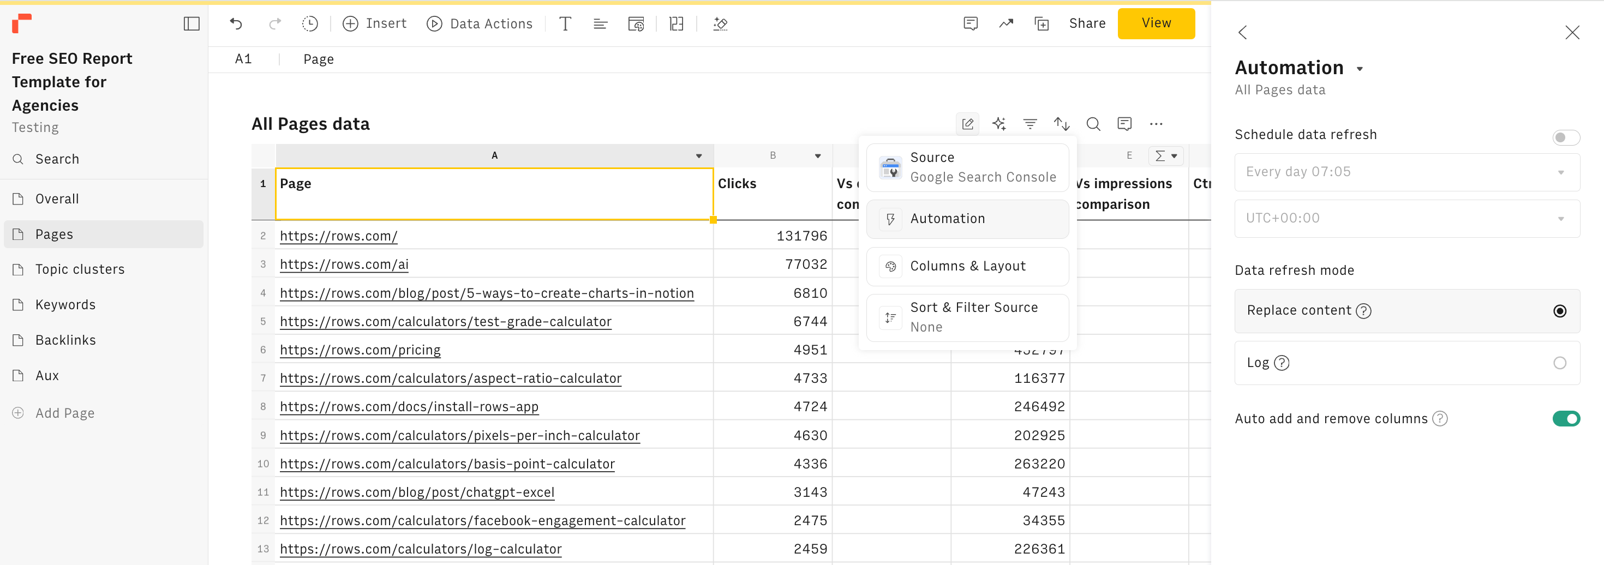Screen dimensions: 1604x565
Task: Click the redo arrow icon
Action: click(274, 23)
